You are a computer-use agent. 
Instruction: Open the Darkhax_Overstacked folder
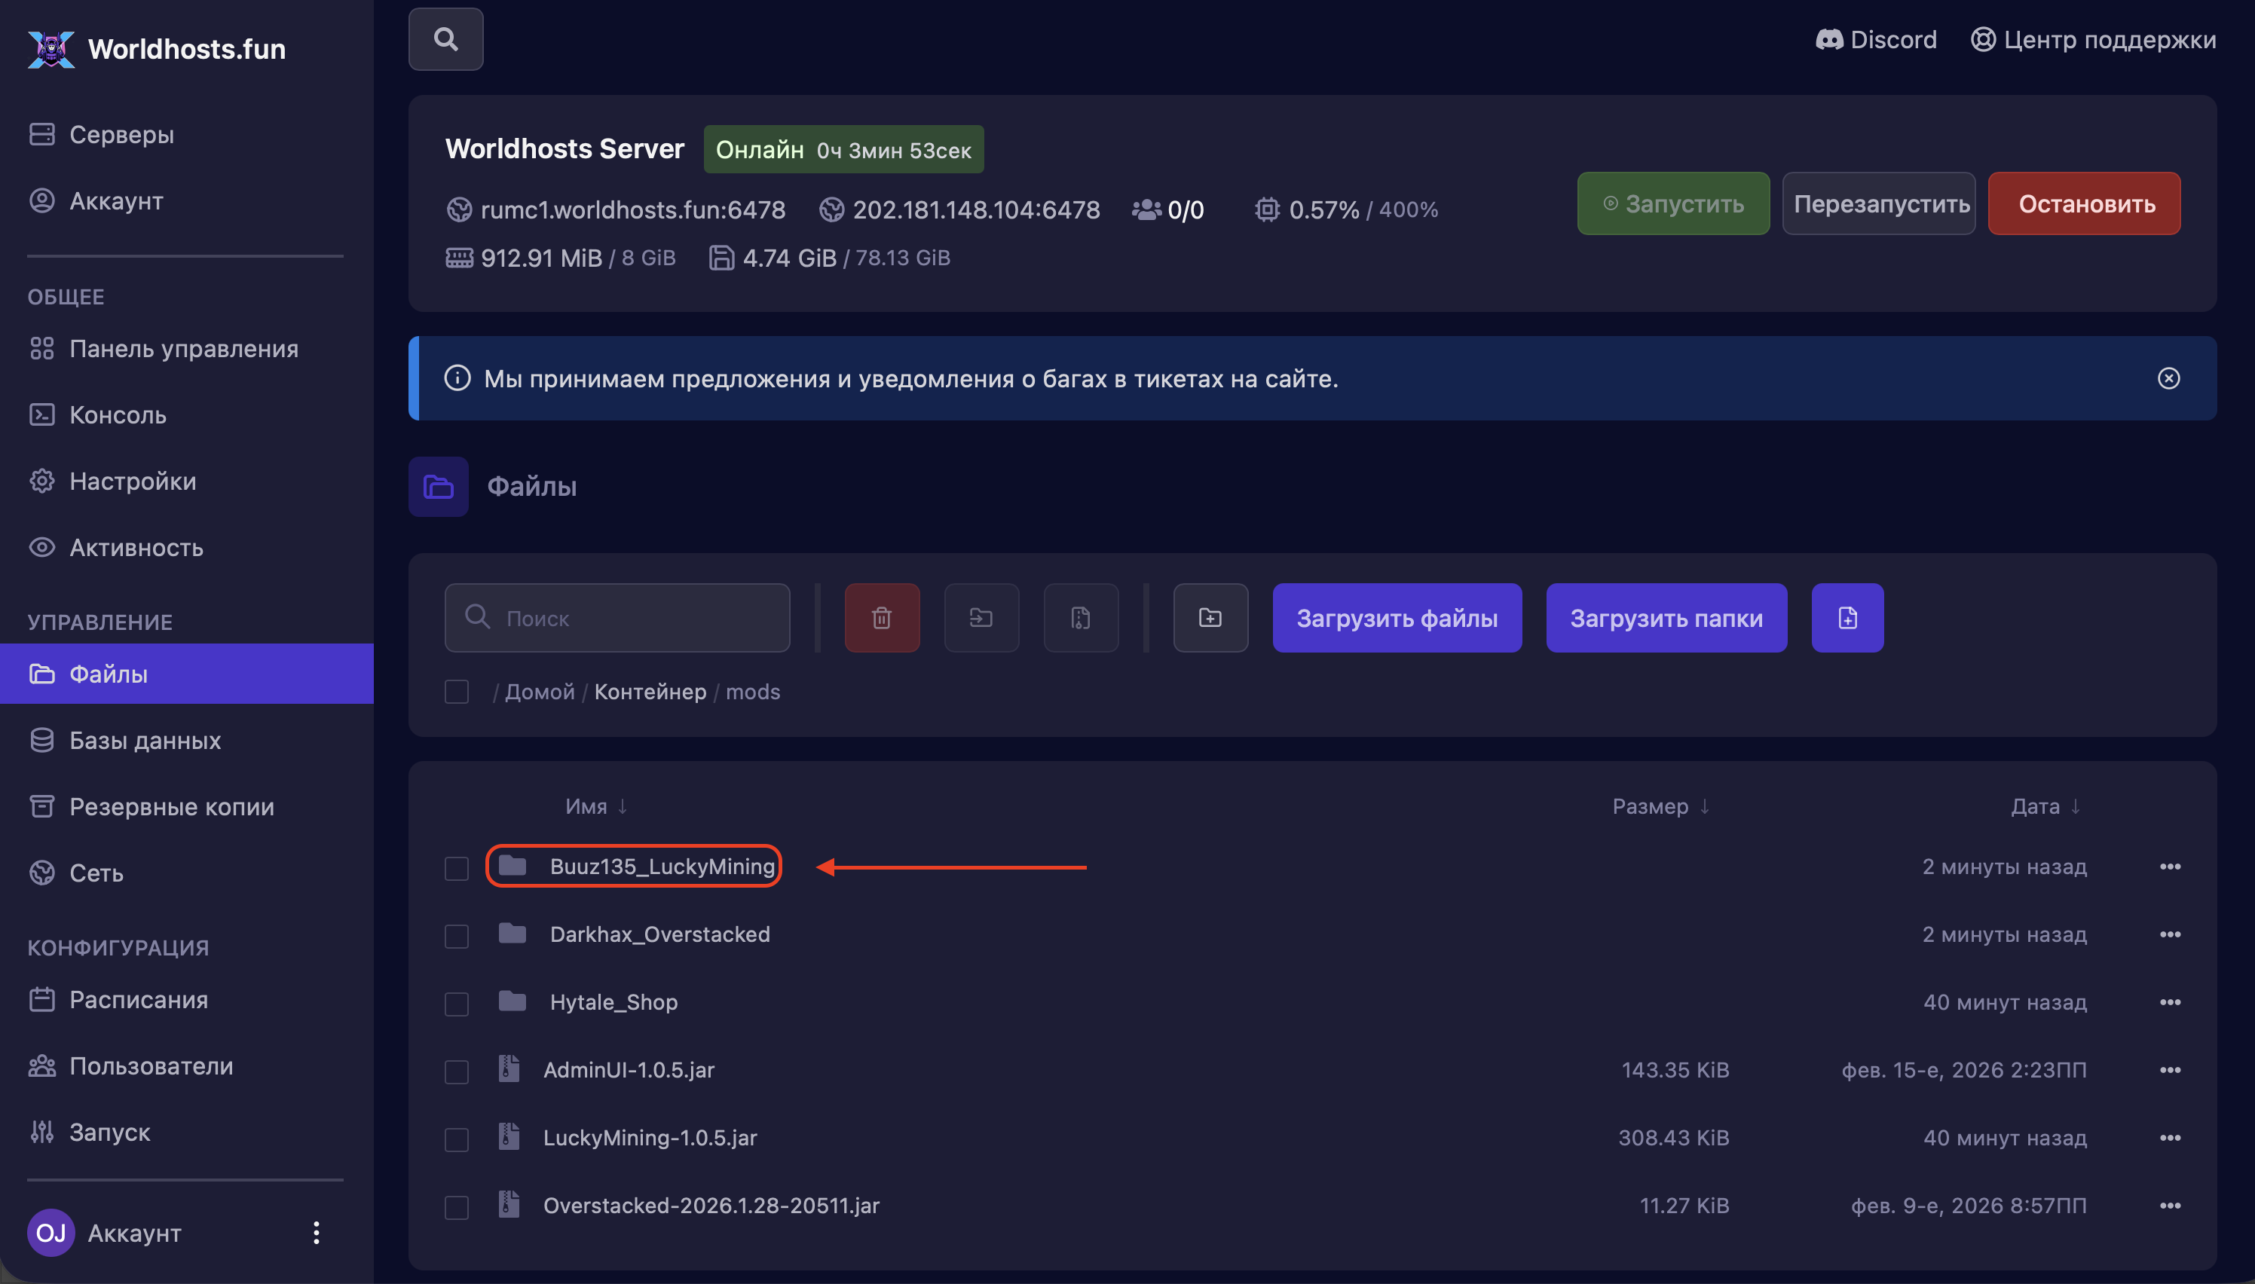click(x=659, y=934)
